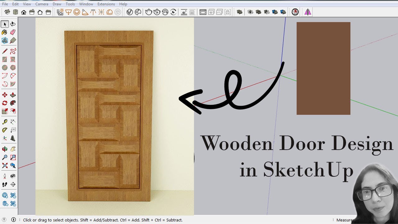Select the Position Camera tool
The image size is (398, 224).
coord(5,176)
